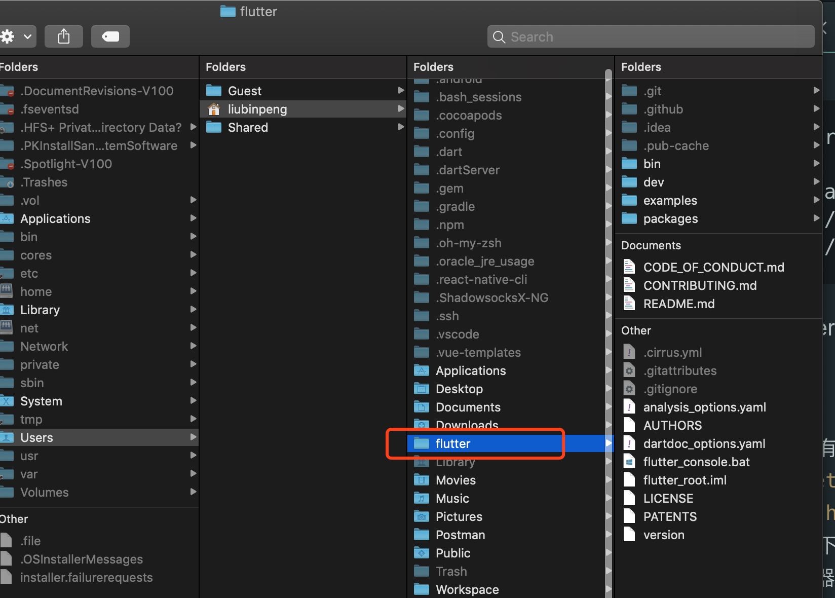
Task: Expand arrow next to examples folder
Action: [816, 200]
